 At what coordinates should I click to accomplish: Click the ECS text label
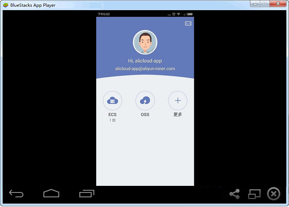click(x=112, y=115)
